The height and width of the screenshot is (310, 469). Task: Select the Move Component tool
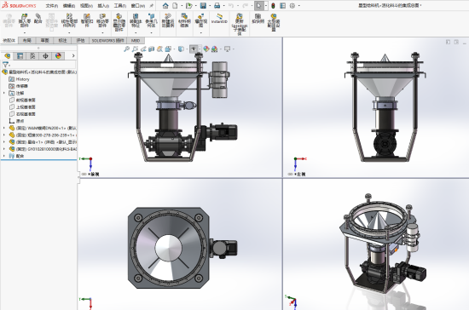(102, 20)
